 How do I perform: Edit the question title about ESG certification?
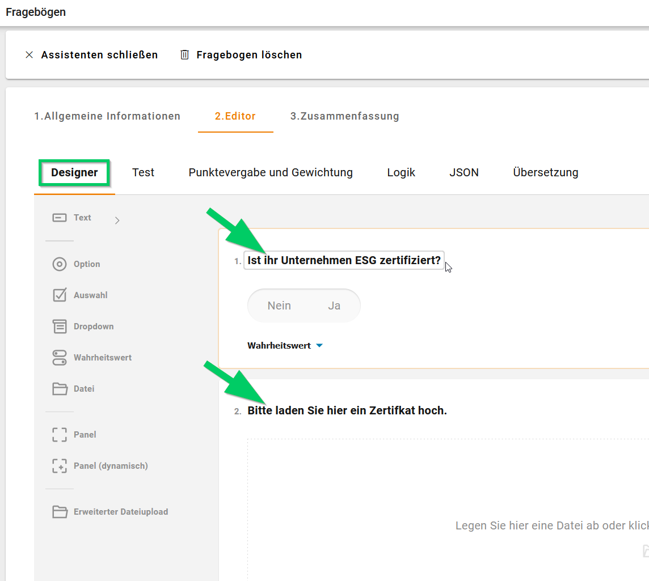coord(344,261)
